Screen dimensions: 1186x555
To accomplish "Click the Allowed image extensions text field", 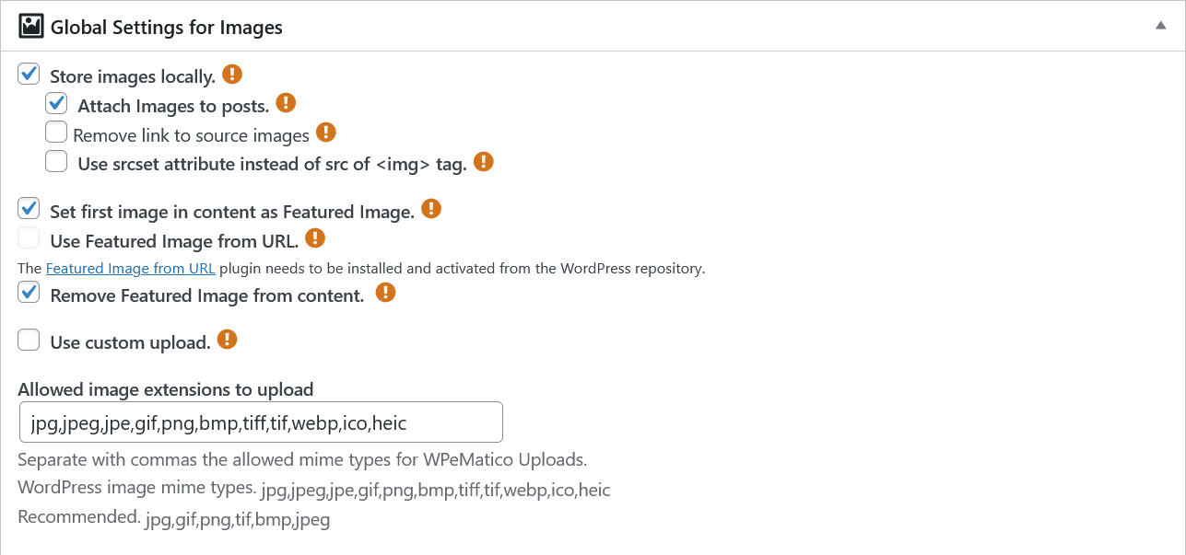I will pos(261,422).
